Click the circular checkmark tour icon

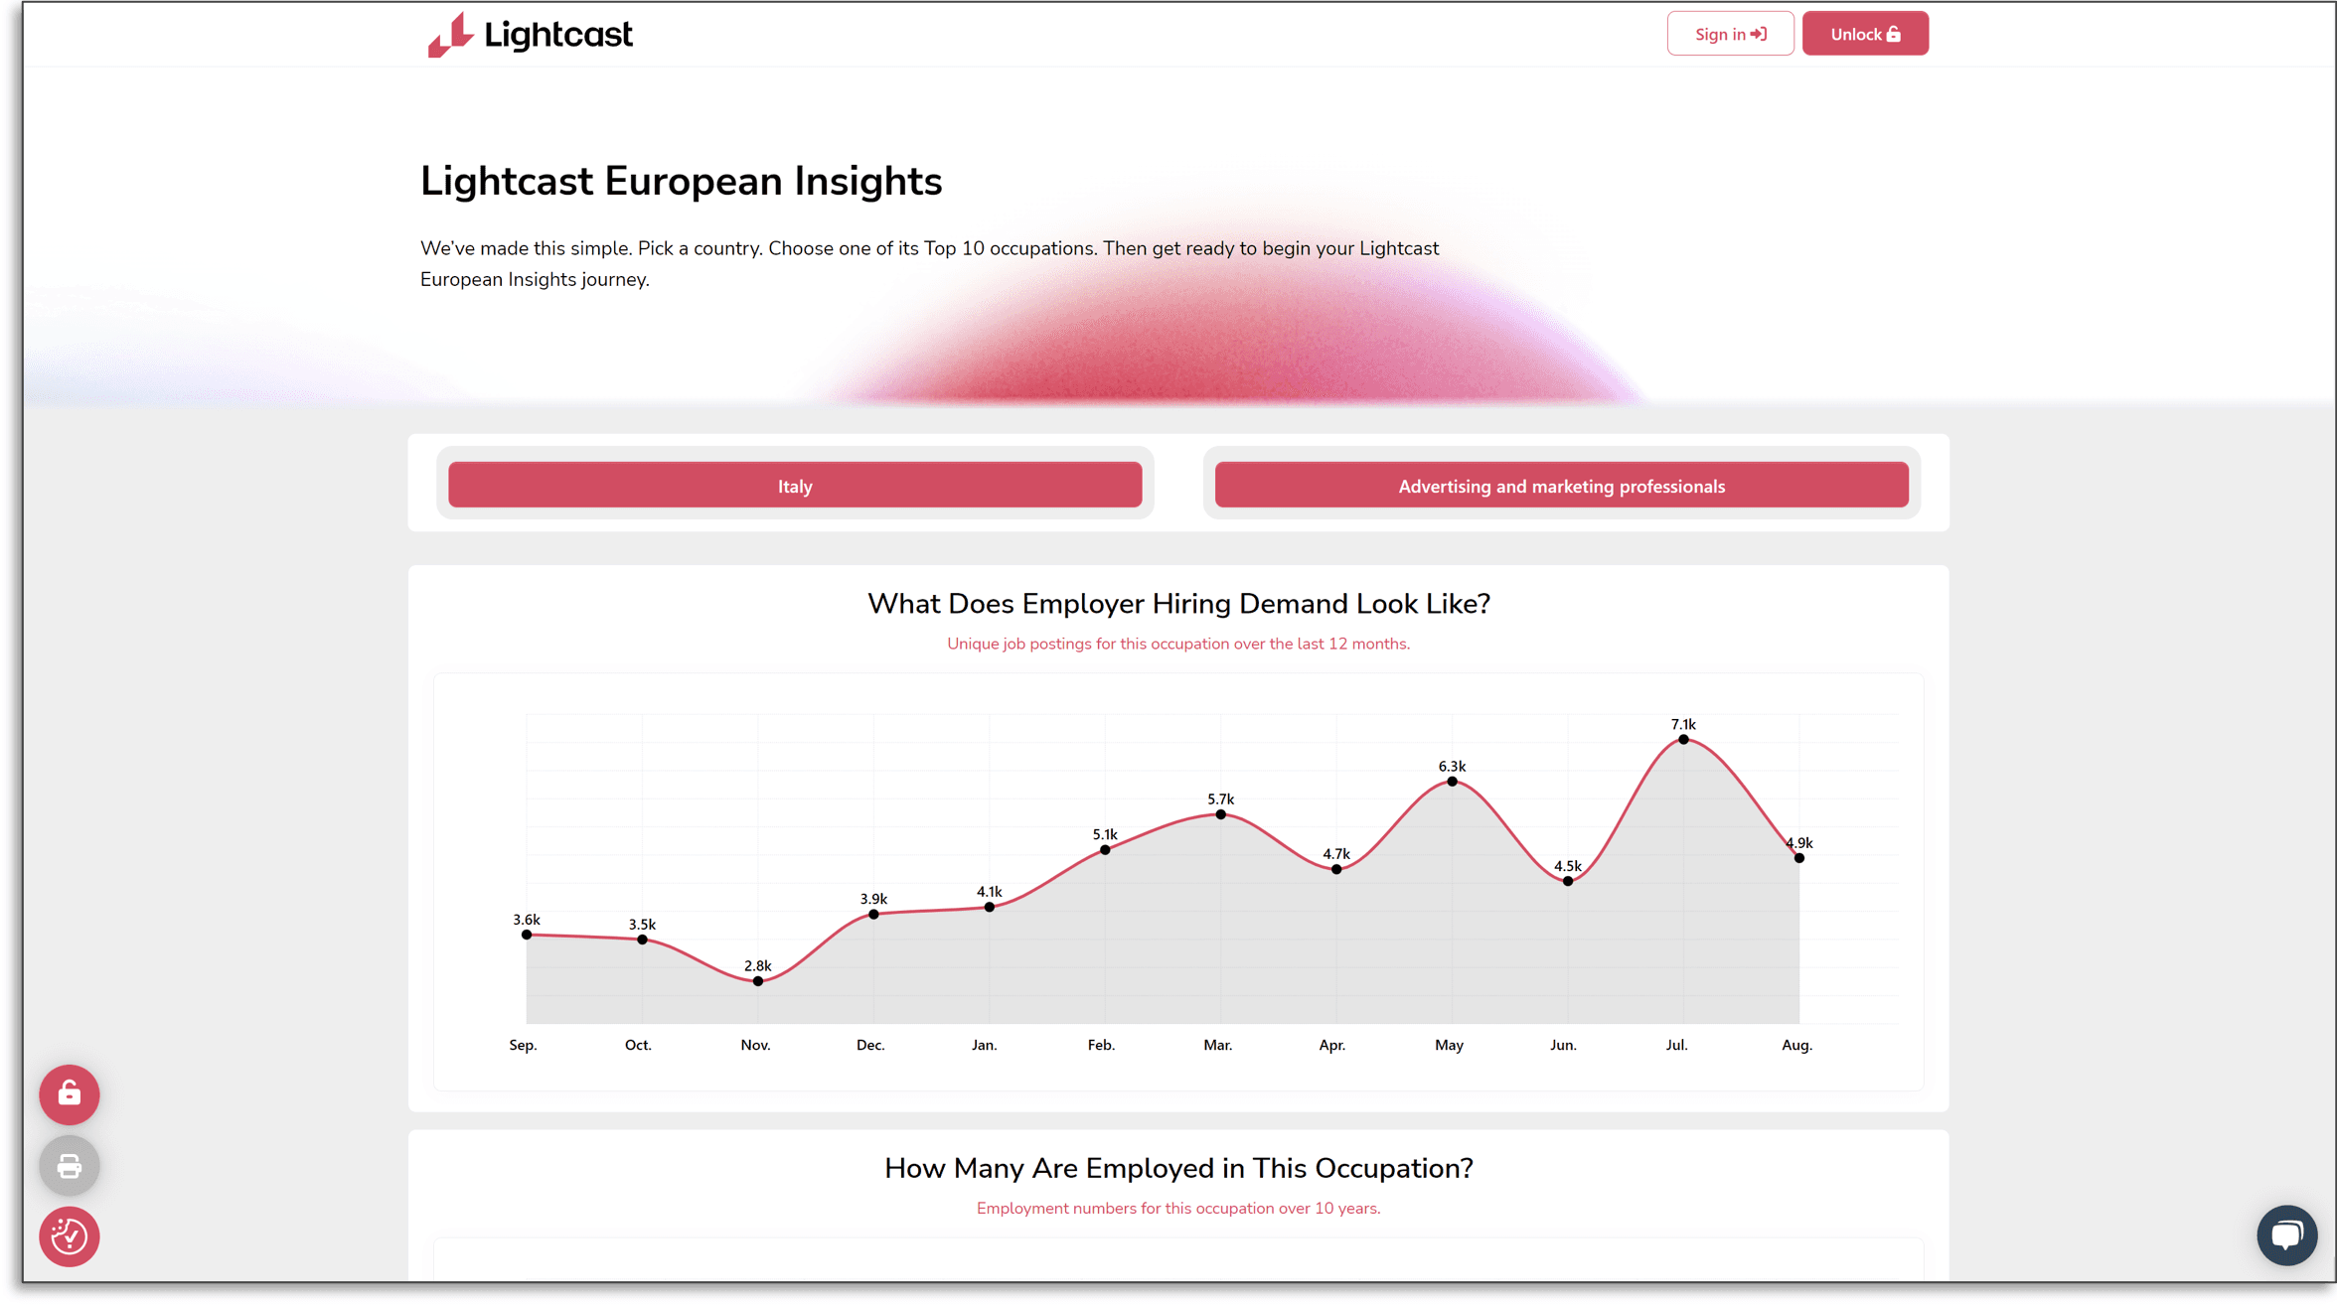[x=69, y=1236]
